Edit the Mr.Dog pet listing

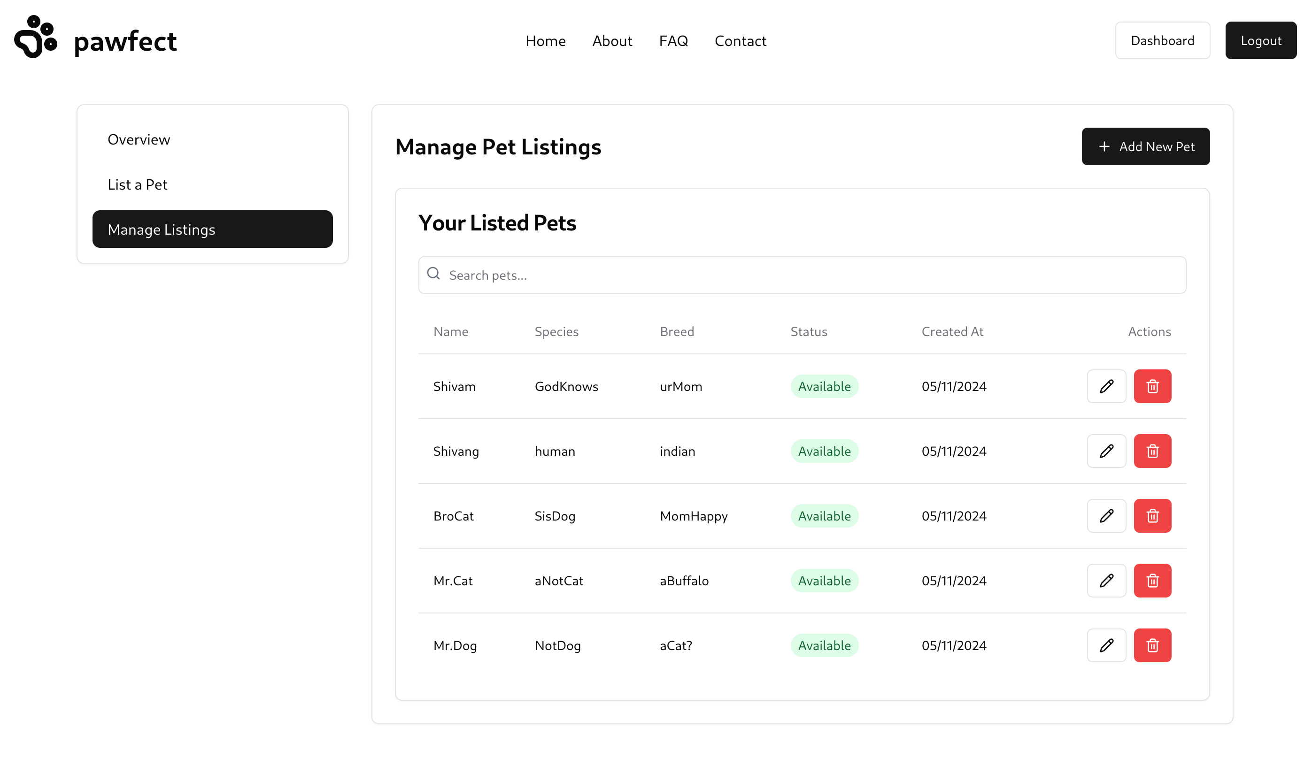pos(1106,645)
